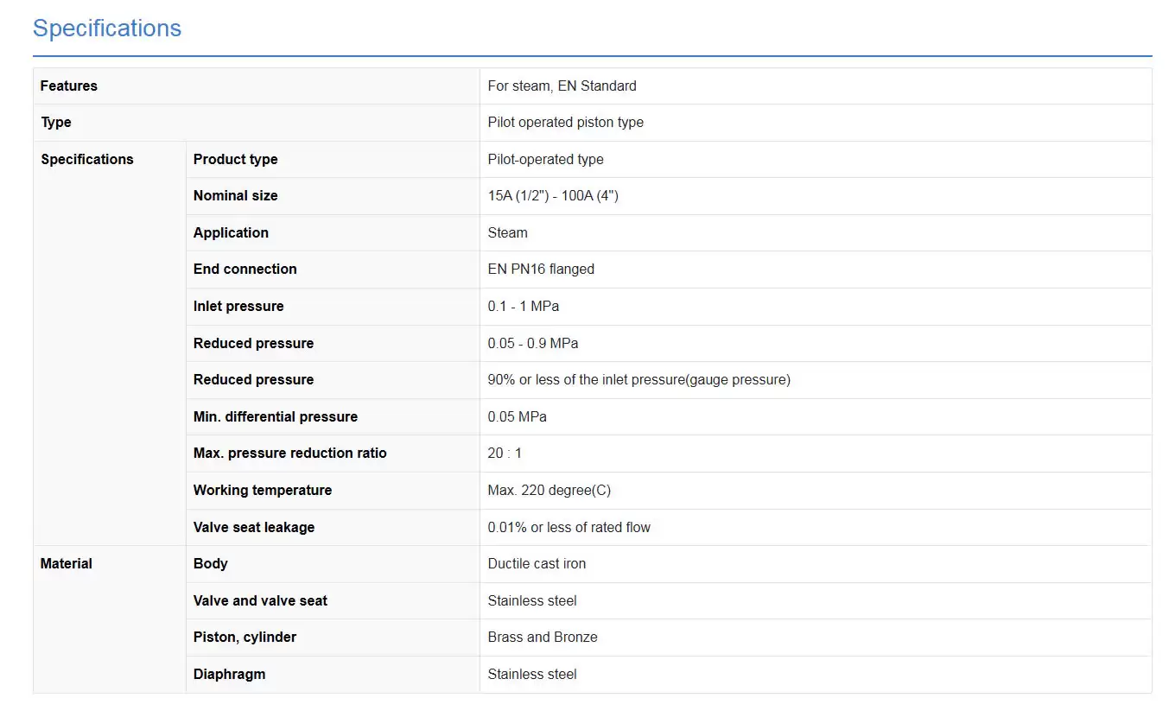Image resolution: width=1169 pixels, height=717 pixels.
Task: Click the Valve seat leakage label
Action: coord(253,527)
